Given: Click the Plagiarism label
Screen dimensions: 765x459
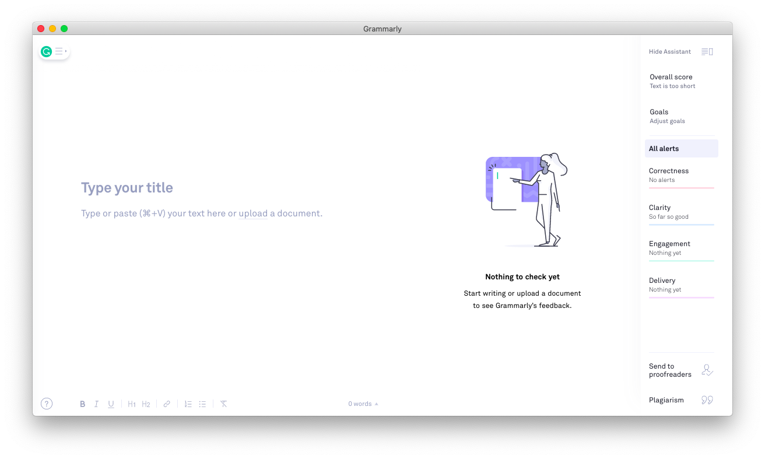Looking at the screenshot, I should click(x=666, y=400).
